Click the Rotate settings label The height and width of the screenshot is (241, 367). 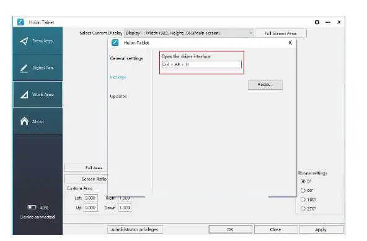[x=312, y=173]
